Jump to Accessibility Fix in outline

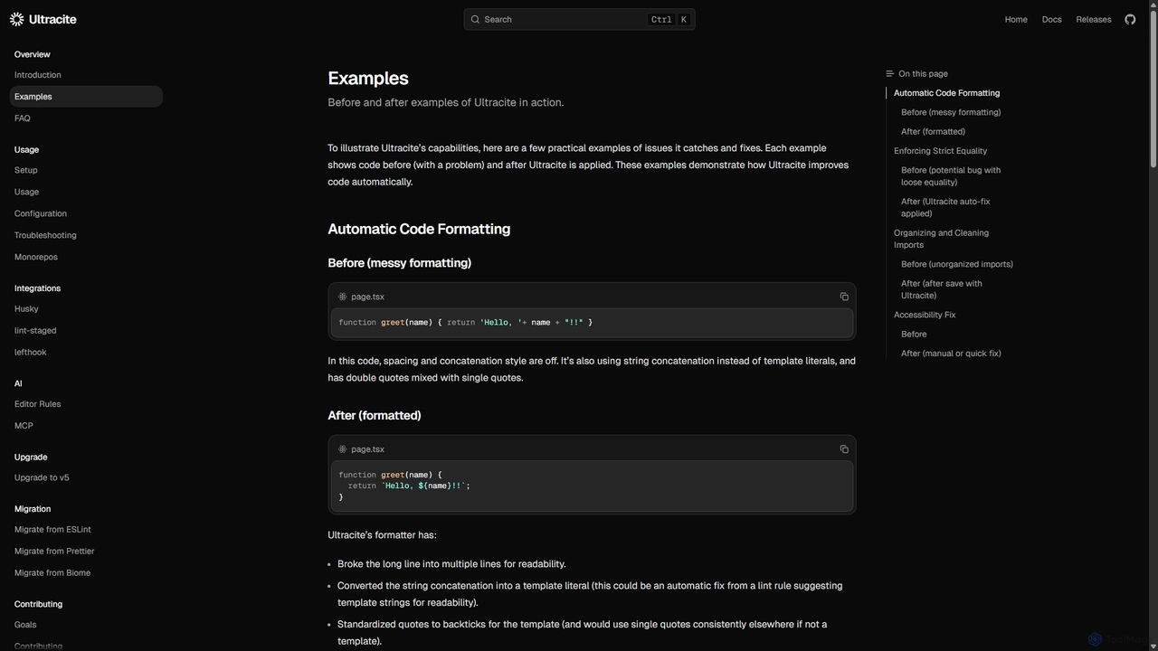coord(925,315)
